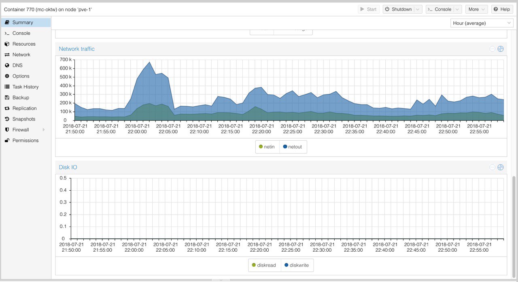Click the Options gear icon
The image size is (518, 282).
click(x=7, y=76)
